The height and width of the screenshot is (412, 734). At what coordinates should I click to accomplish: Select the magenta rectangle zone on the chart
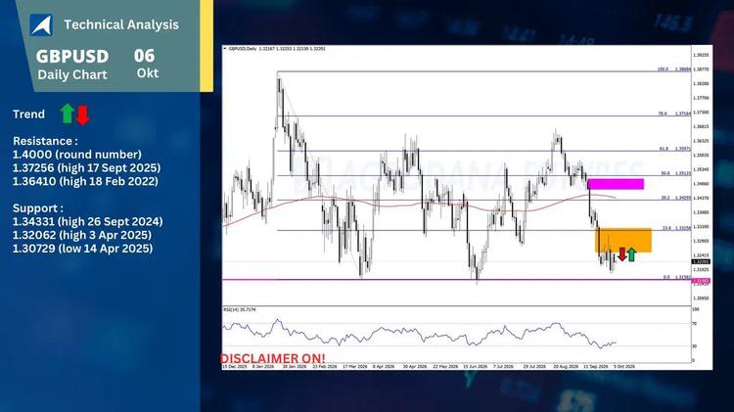[x=616, y=184]
